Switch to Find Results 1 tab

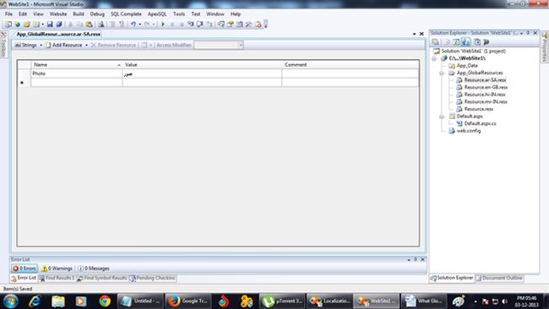tap(57, 279)
